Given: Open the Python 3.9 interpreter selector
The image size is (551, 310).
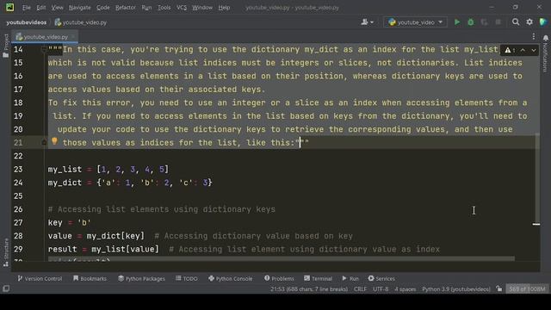Looking at the screenshot, I should click(455, 289).
